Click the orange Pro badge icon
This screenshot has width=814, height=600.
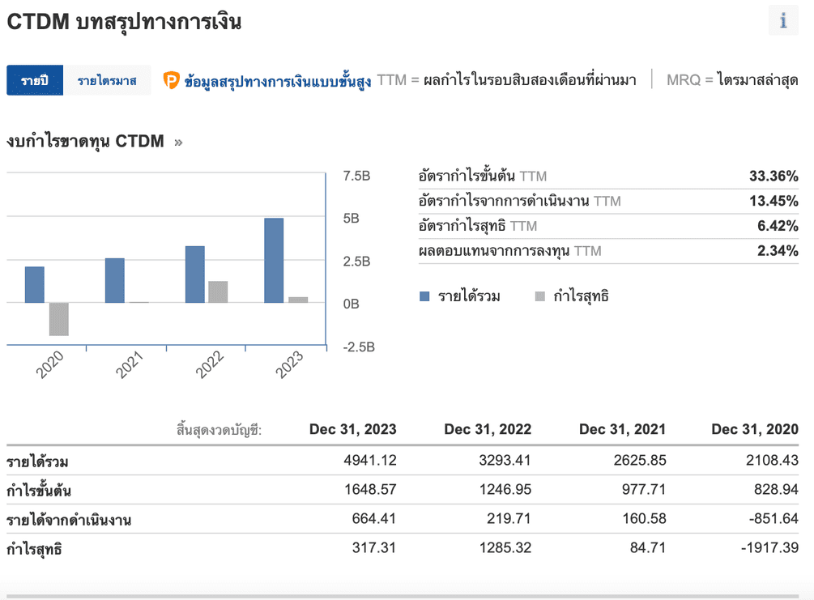171,80
